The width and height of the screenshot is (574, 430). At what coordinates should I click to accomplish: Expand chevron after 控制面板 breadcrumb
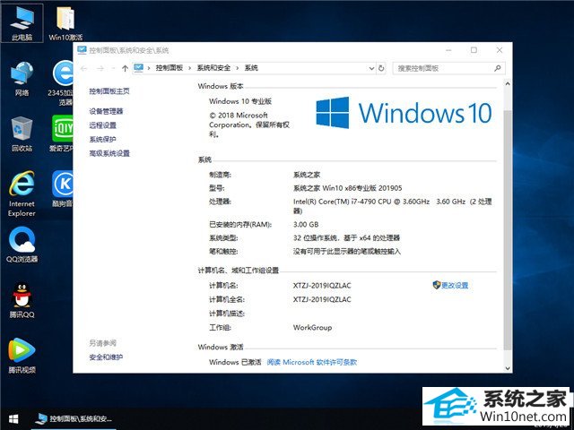tap(189, 68)
